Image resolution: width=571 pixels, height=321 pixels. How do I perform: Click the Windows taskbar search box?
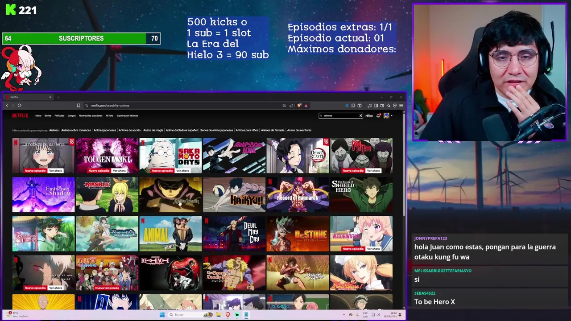pyautogui.click(x=190, y=315)
